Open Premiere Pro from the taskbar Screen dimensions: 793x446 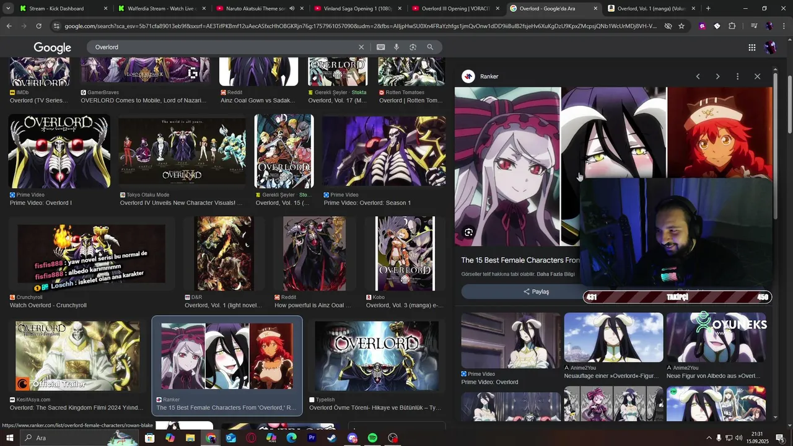click(x=312, y=438)
